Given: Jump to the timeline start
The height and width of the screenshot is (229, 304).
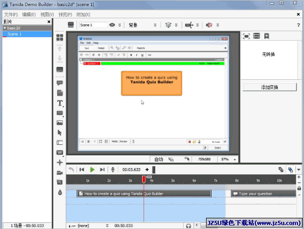Looking at the screenshot, I should (82, 170).
